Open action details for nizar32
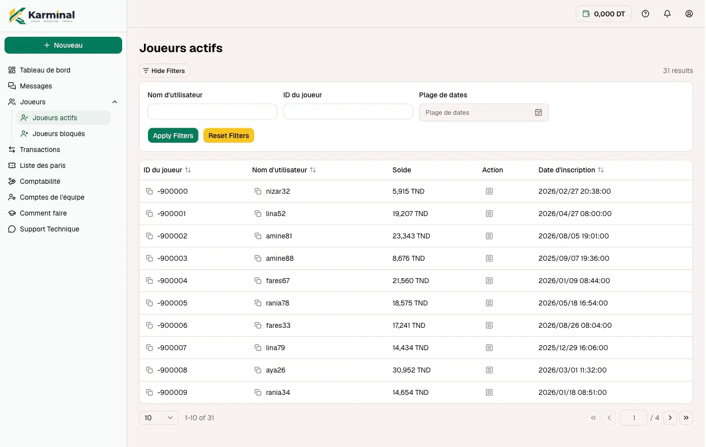 pyautogui.click(x=489, y=191)
